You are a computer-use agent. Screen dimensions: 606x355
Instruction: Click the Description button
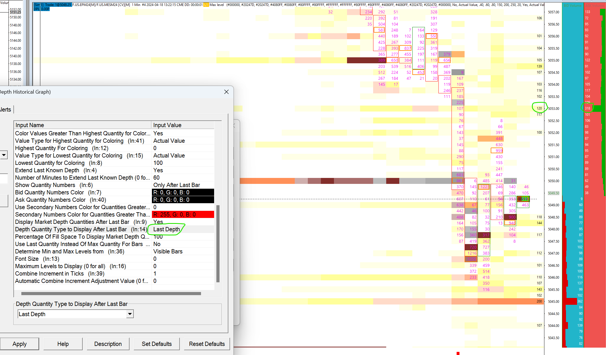108,344
